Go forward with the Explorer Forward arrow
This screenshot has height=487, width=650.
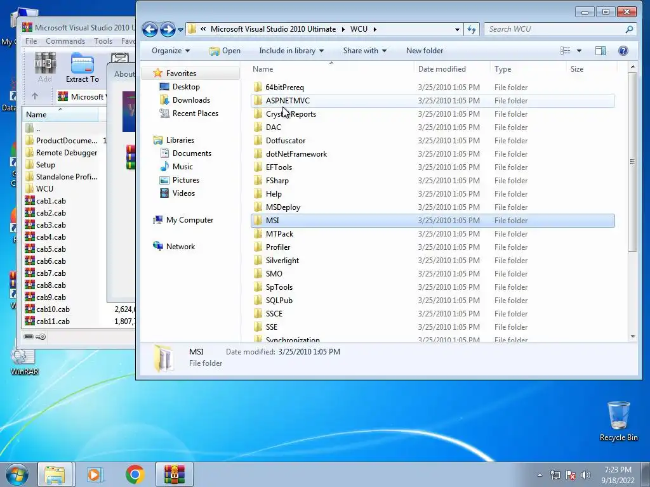coord(168,29)
